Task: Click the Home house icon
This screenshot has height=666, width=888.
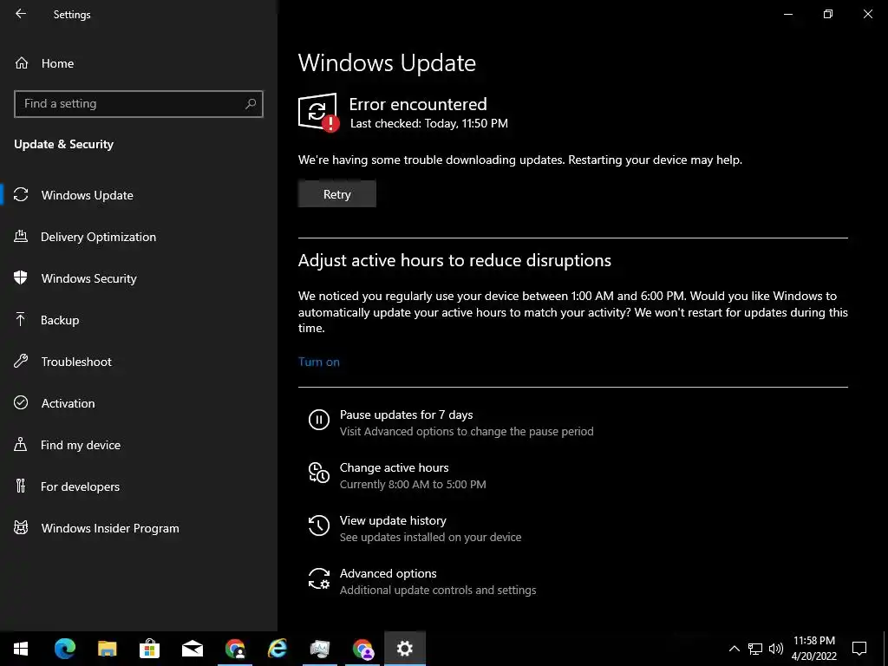Action: coord(22,63)
